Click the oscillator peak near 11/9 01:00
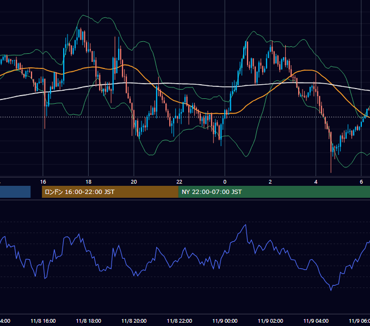Screen dimensions: 370x326 click(245, 225)
